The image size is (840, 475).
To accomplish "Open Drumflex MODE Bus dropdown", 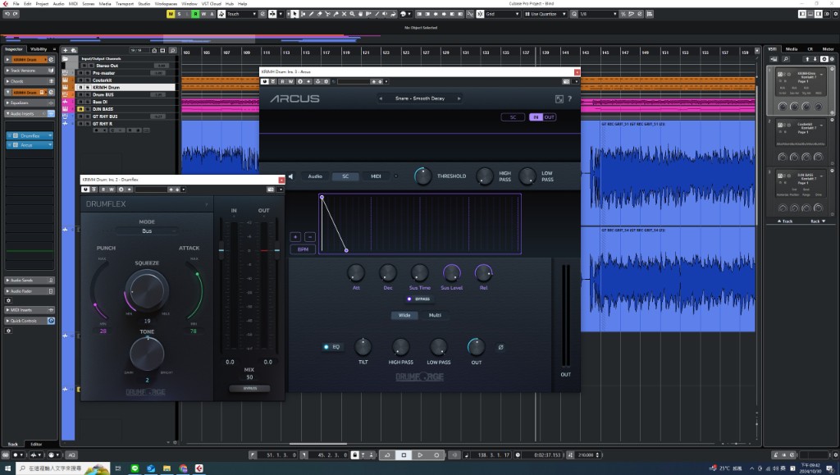I will click(x=147, y=231).
